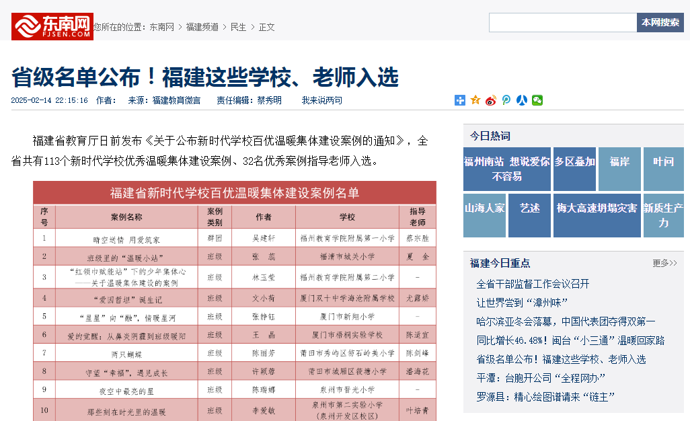The width and height of the screenshot is (690, 421).
Task: Open the 我来说两句 comment link
Action: tap(321, 100)
